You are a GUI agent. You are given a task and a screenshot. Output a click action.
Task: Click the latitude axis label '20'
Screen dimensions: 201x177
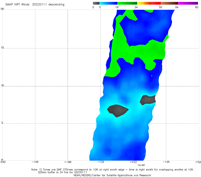pyautogui.click(x=2, y=9)
